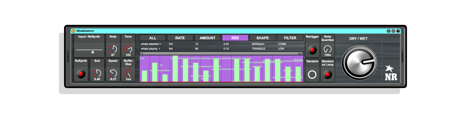471x135 pixels.
Task: Open the SHAPE tab
Action: pos(263,38)
